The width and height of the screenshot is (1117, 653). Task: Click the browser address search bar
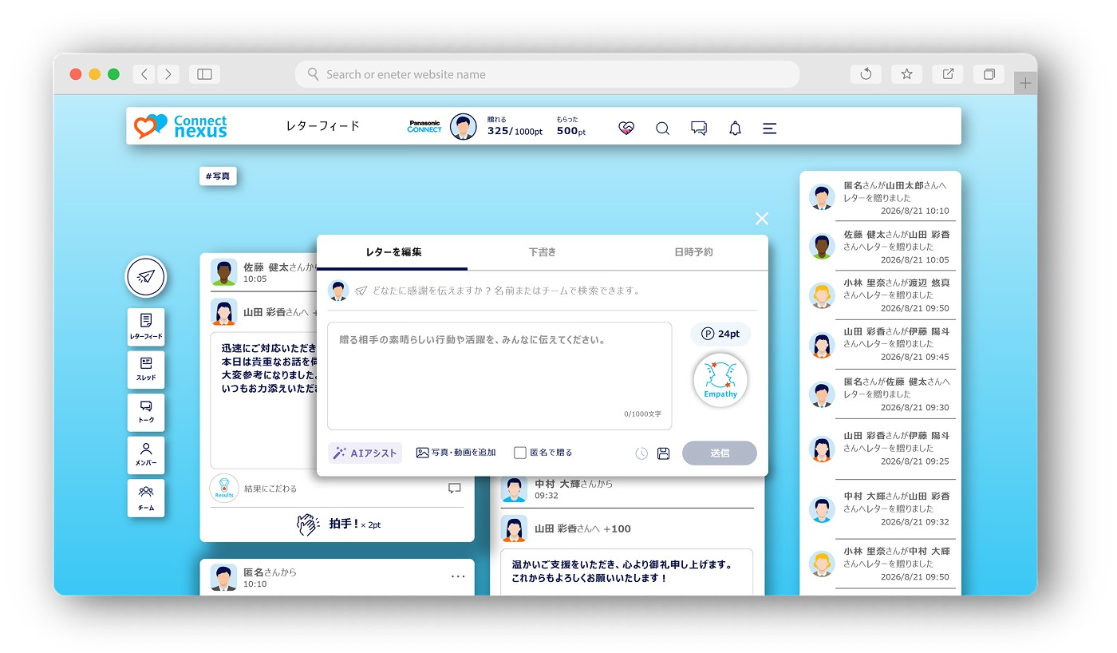[x=547, y=74]
